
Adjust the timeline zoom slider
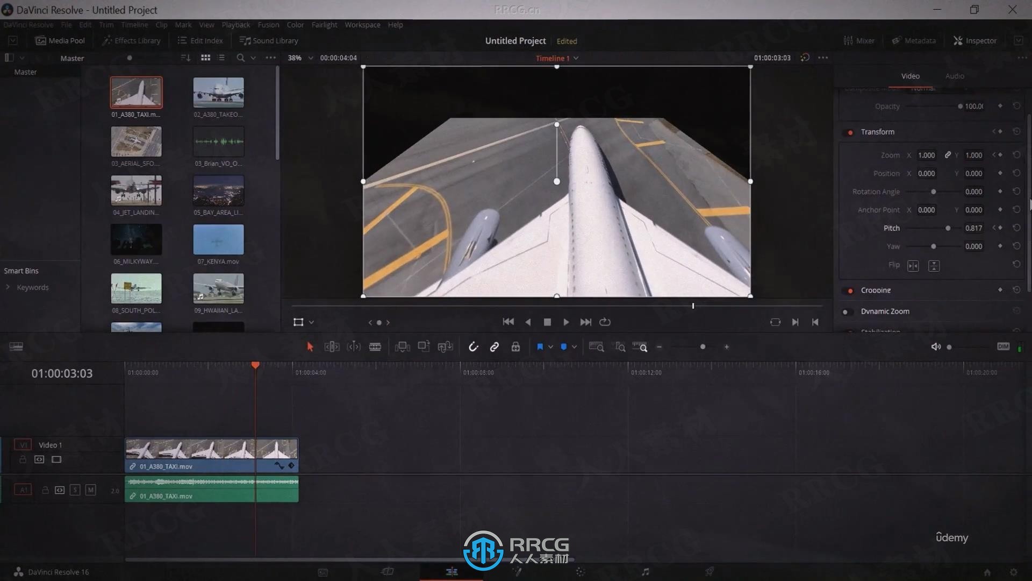703,347
